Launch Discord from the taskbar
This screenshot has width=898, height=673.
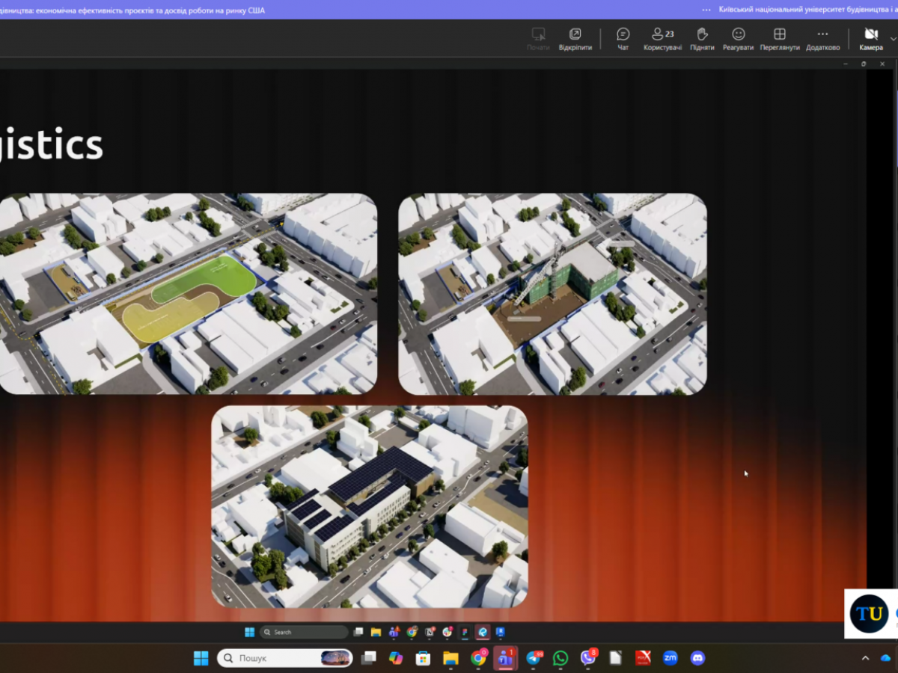pos(697,658)
